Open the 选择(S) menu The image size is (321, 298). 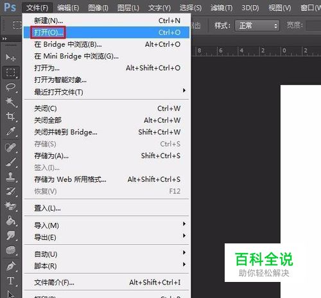[x=191, y=8]
